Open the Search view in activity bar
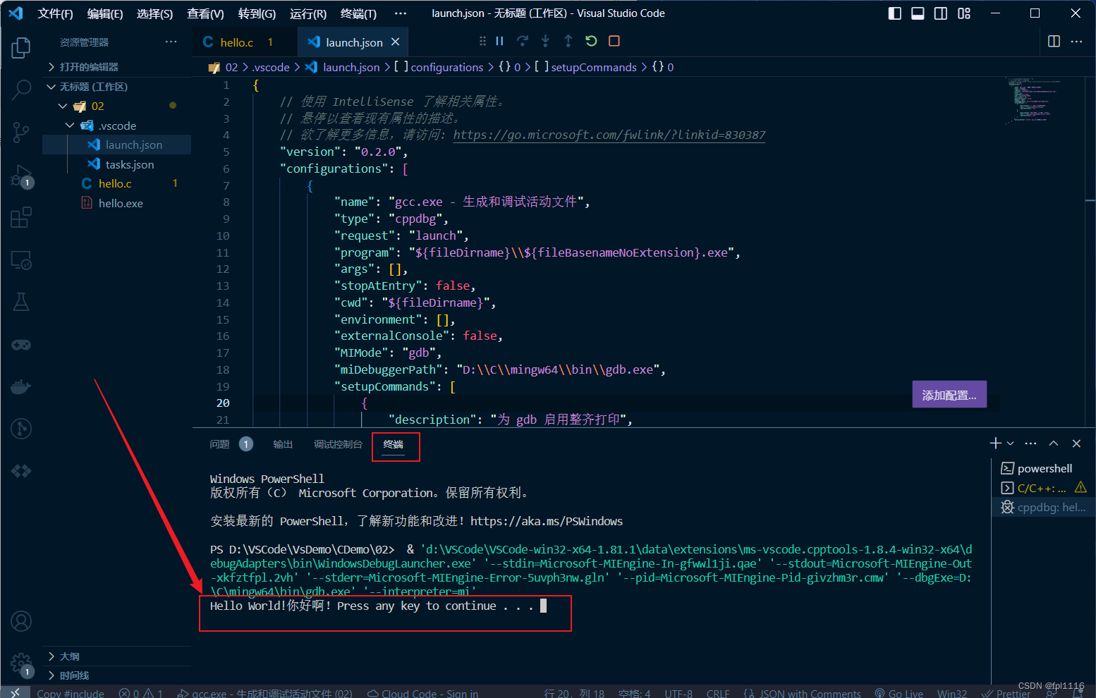The height and width of the screenshot is (698, 1096). pyautogui.click(x=21, y=90)
